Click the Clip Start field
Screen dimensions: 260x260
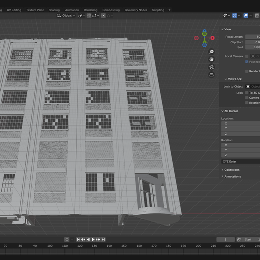click(252, 42)
